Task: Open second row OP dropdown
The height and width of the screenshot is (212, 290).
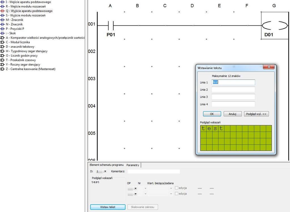Action: coord(135,194)
